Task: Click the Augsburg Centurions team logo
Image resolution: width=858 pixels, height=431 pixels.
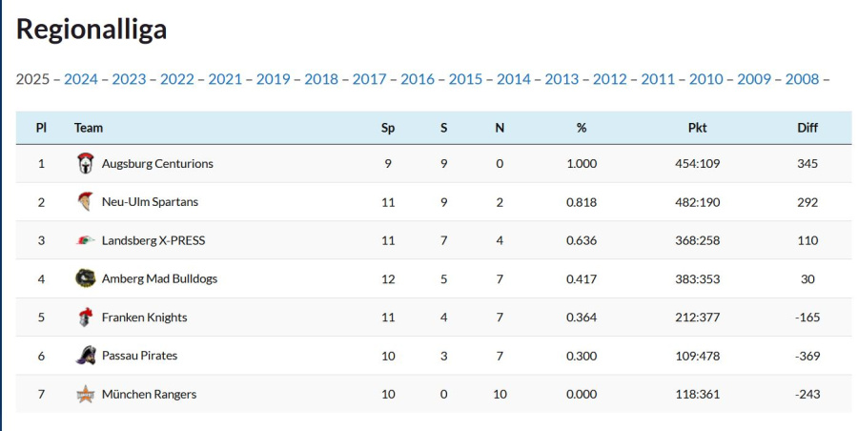Action: coord(86,163)
